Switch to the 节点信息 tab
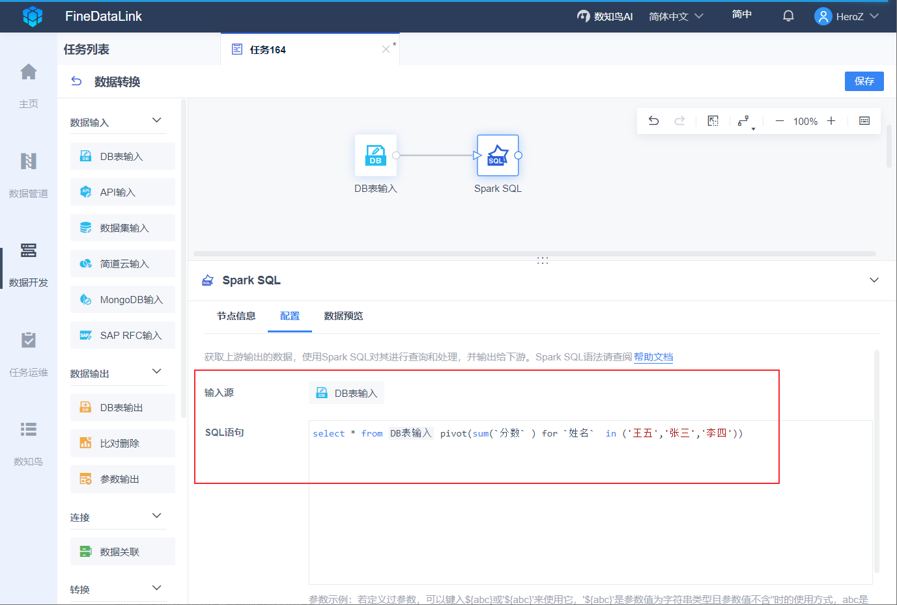 point(236,316)
